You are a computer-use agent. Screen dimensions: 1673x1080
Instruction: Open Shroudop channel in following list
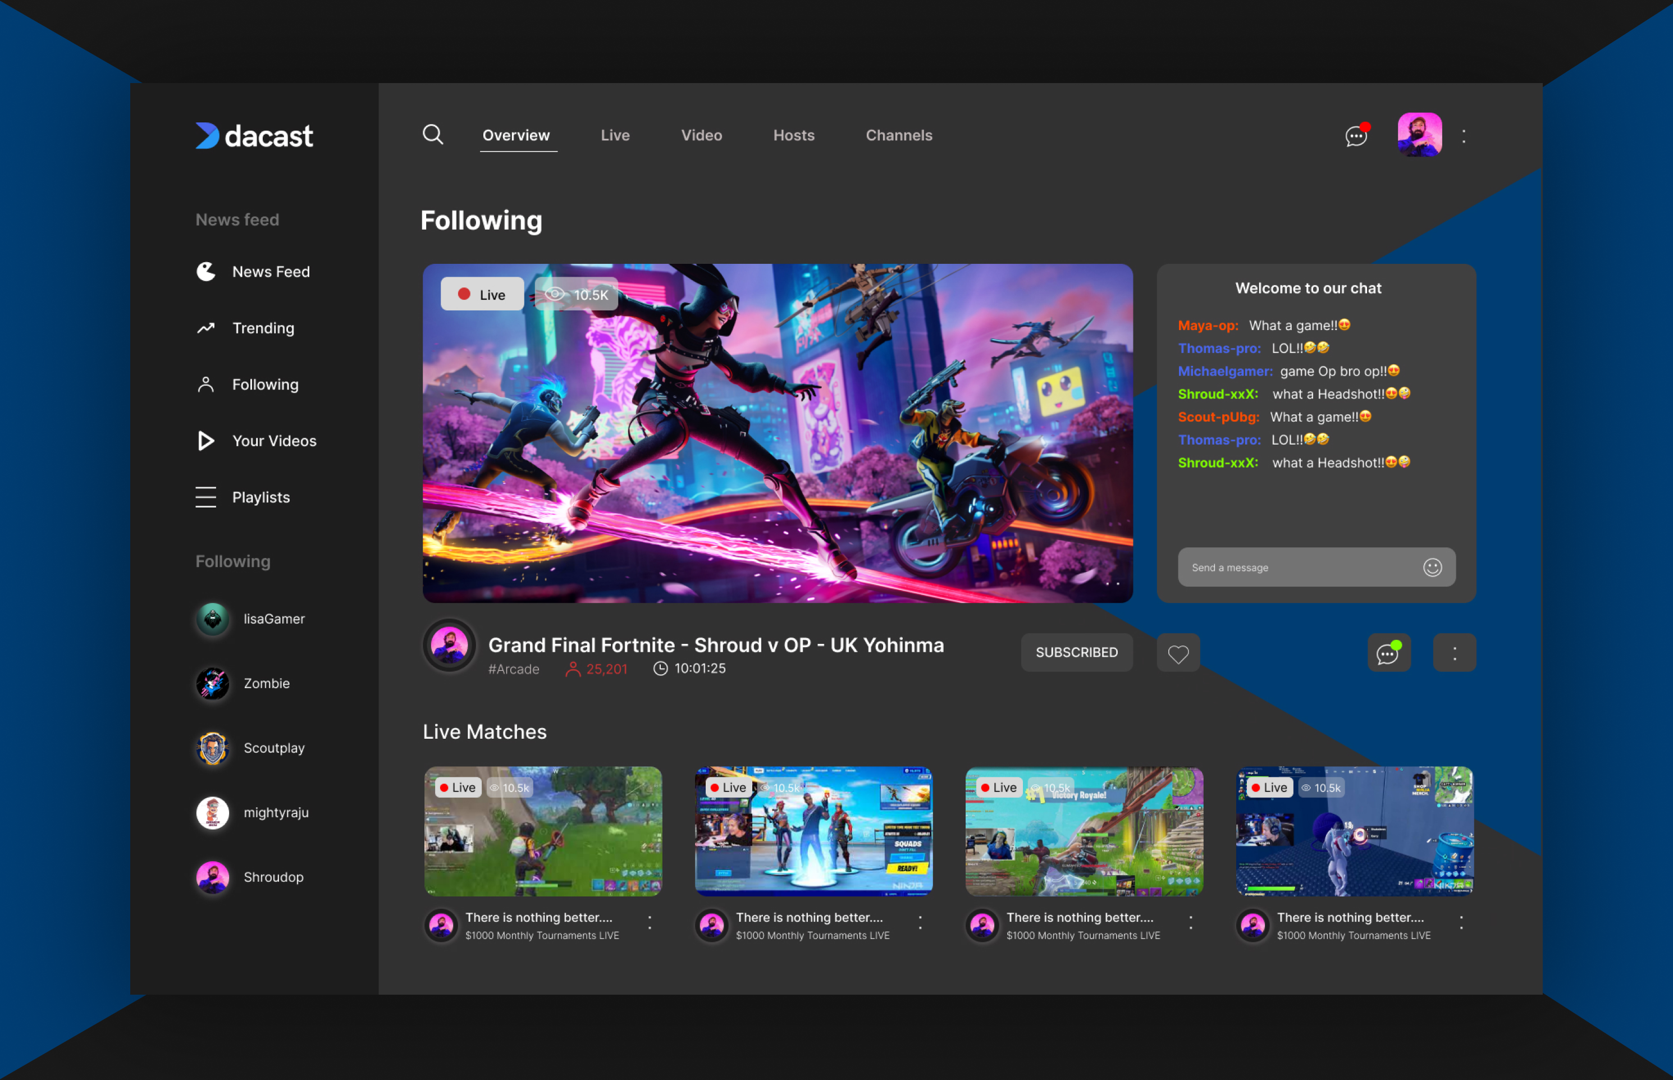(x=273, y=877)
